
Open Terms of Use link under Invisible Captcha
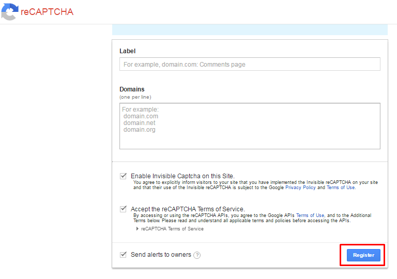point(341,188)
